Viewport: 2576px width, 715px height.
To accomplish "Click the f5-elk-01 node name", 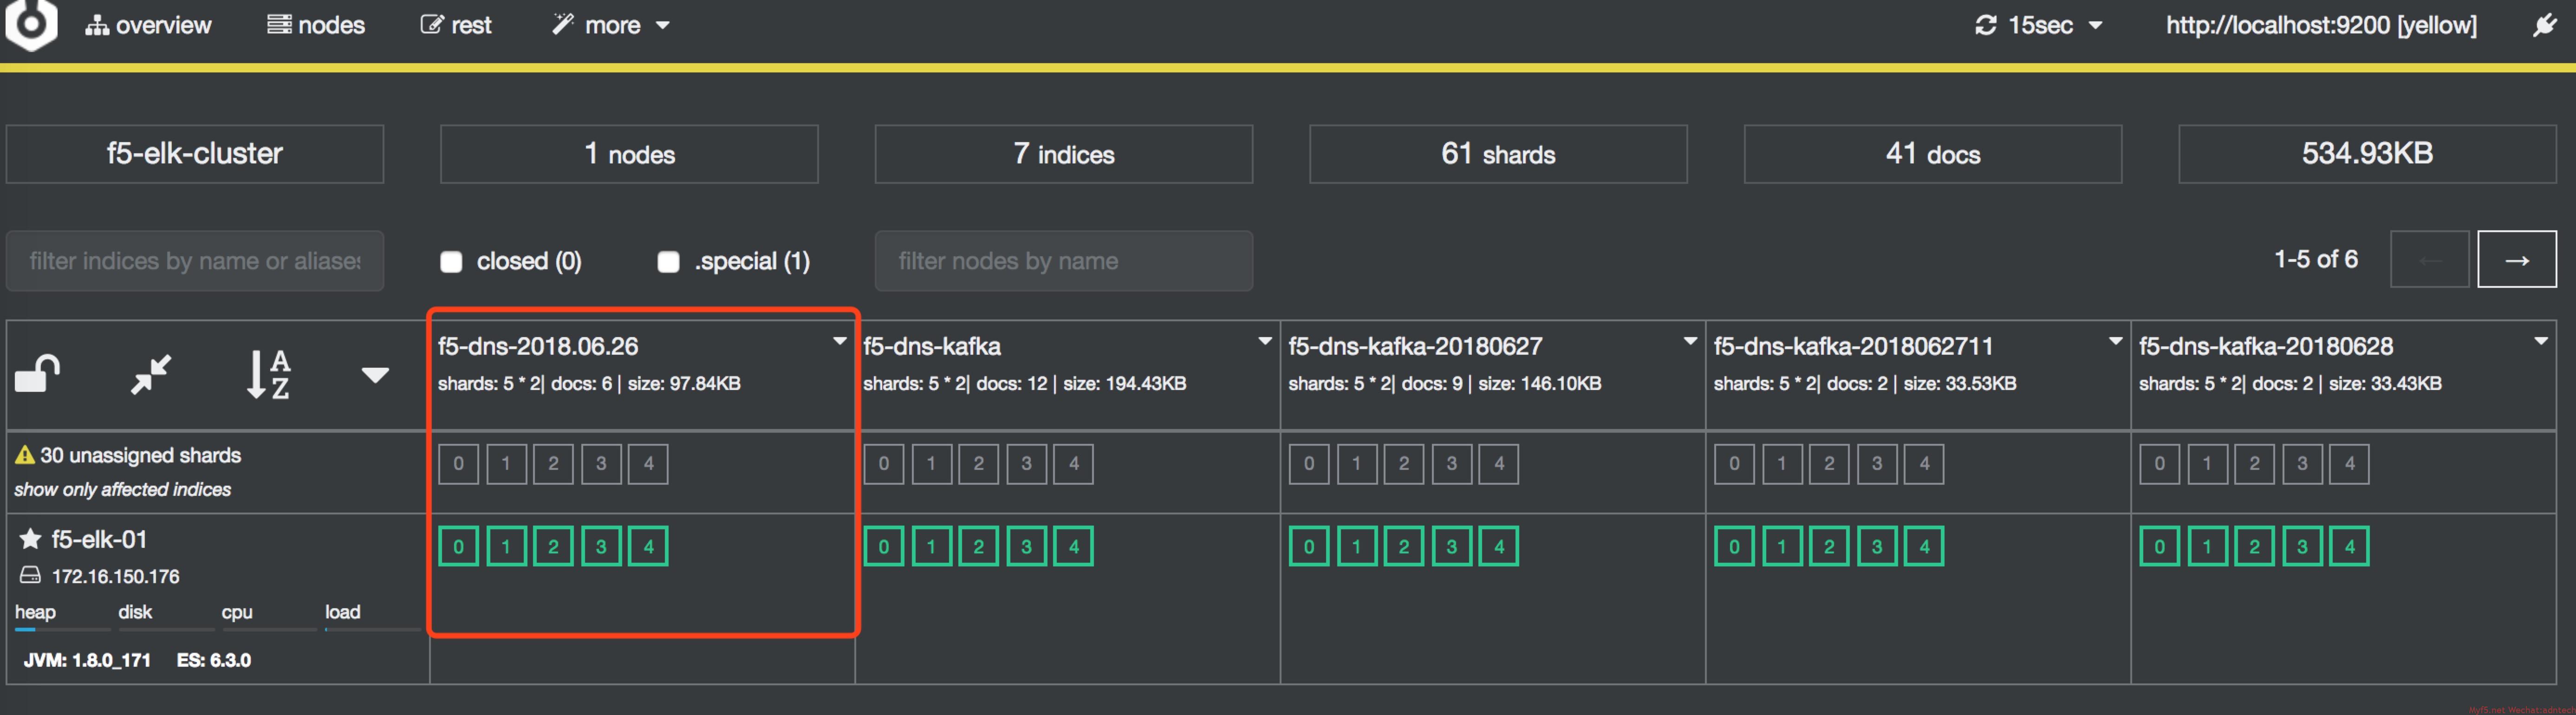I will pyautogui.click(x=99, y=540).
